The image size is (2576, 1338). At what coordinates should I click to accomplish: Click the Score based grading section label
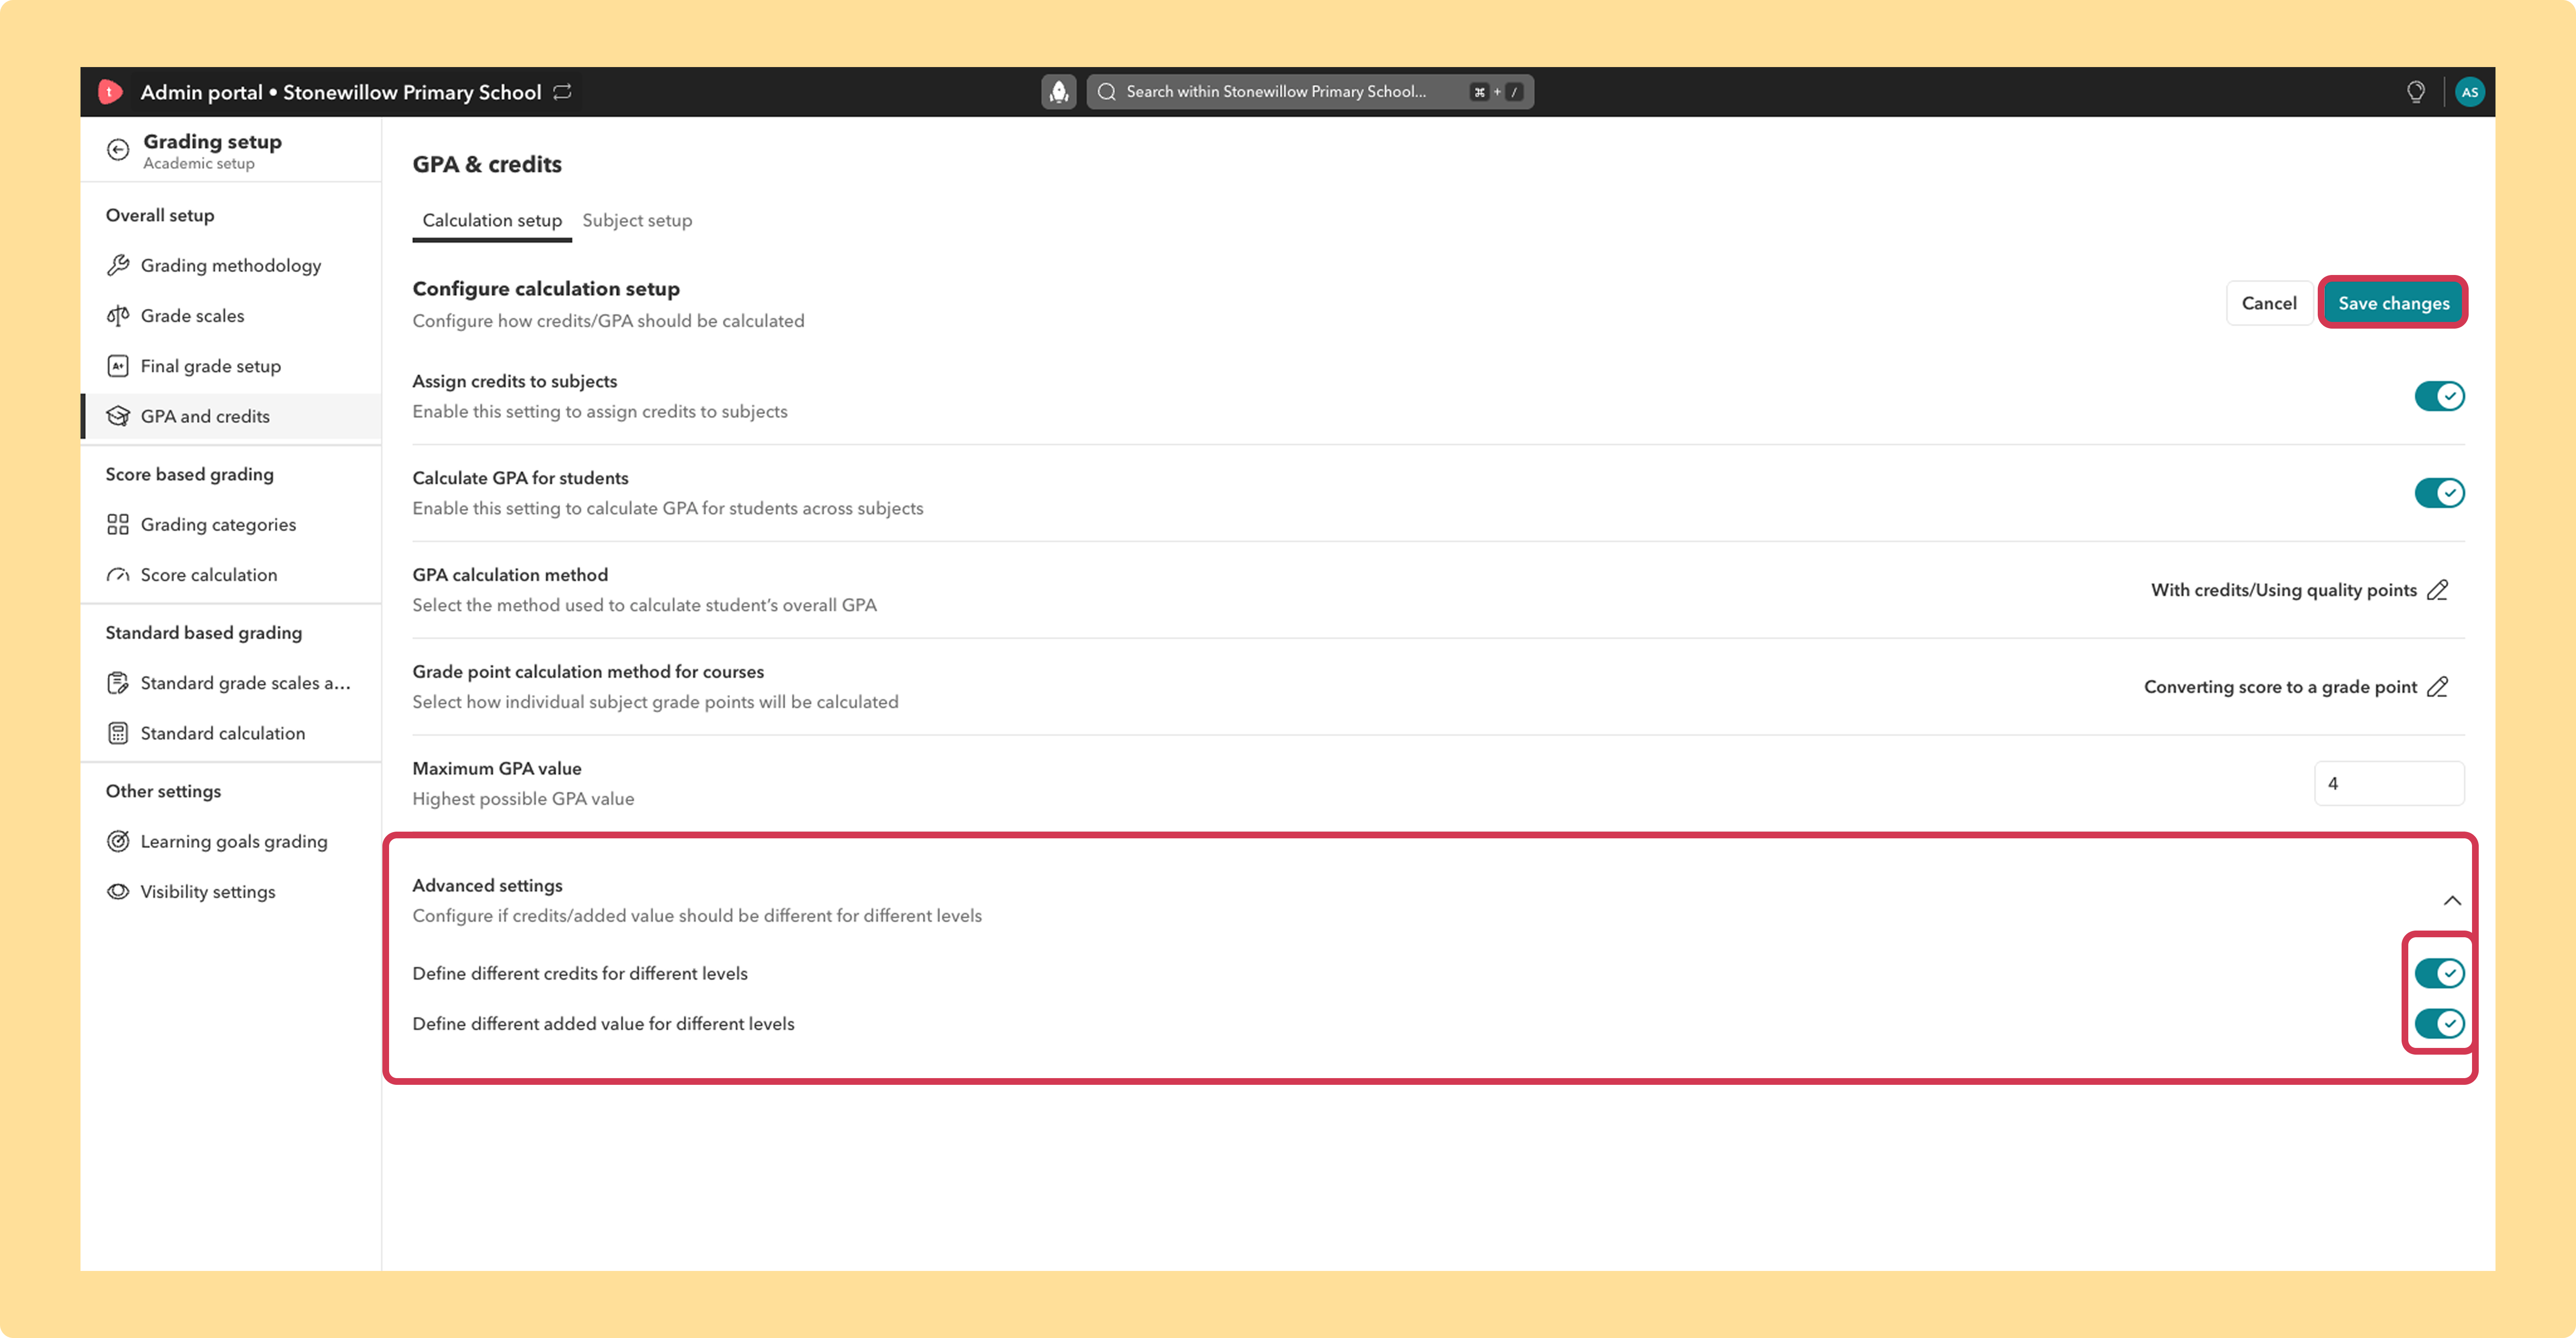(189, 474)
